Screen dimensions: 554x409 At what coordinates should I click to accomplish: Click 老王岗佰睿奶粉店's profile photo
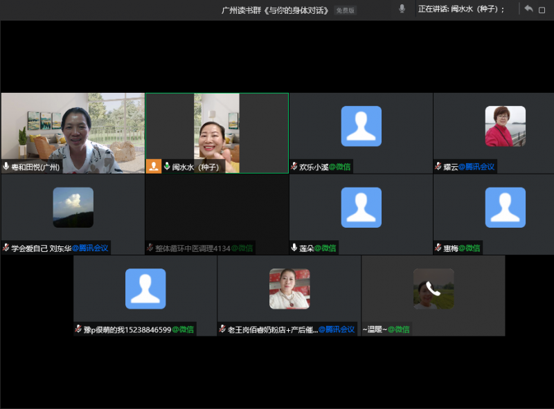289,288
